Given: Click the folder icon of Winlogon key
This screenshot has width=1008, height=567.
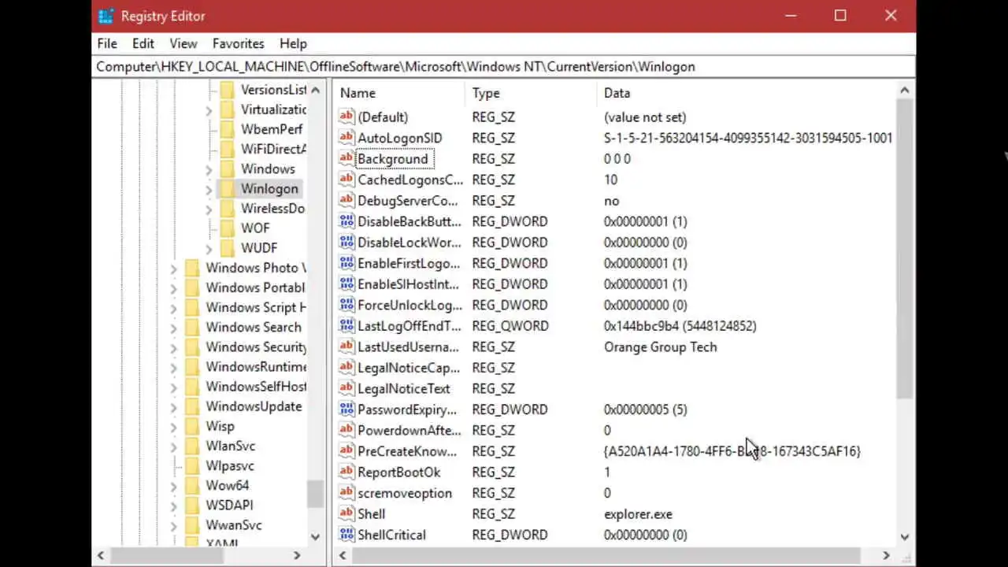Looking at the screenshot, I should [227, 188].
